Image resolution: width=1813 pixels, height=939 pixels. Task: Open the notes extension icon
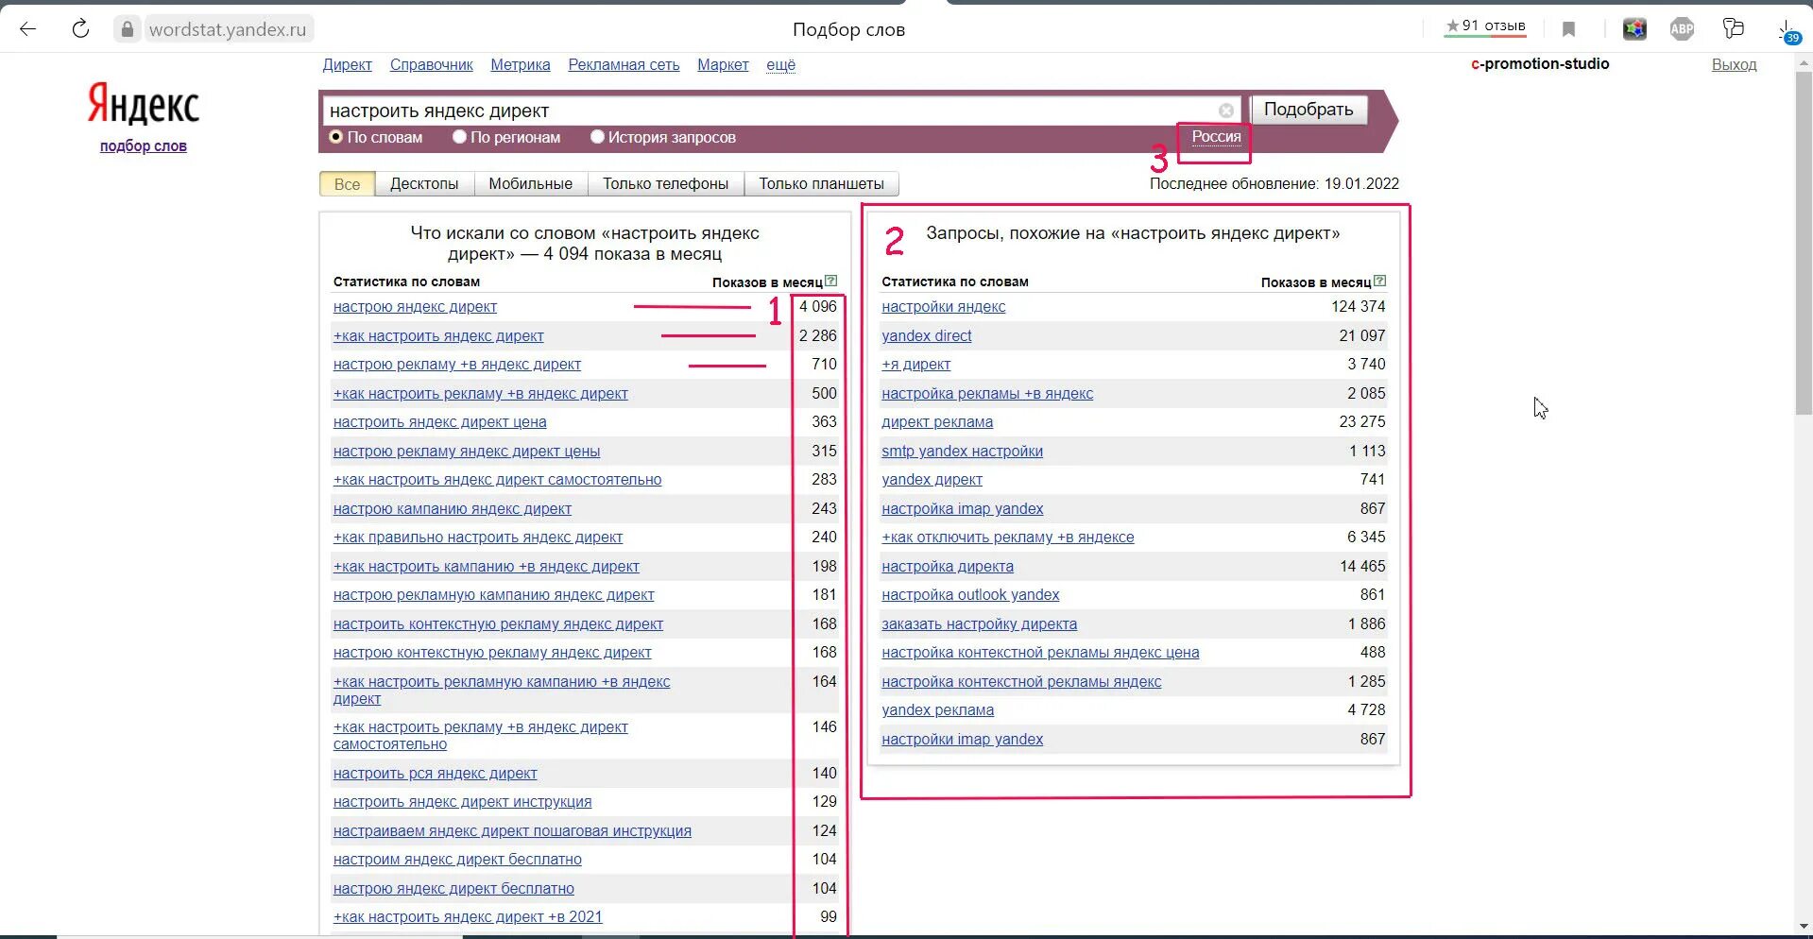1733,29
